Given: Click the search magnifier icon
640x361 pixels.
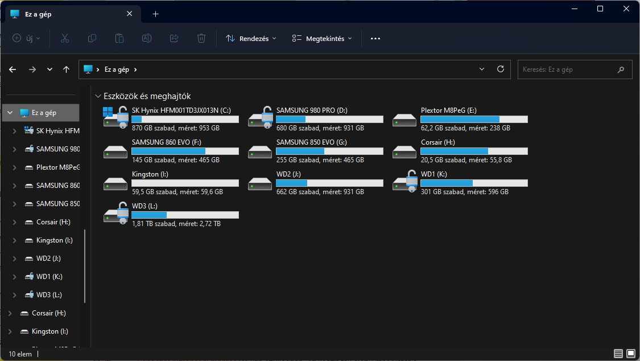Looking at the screenshot, I should [x=621, y=69].
